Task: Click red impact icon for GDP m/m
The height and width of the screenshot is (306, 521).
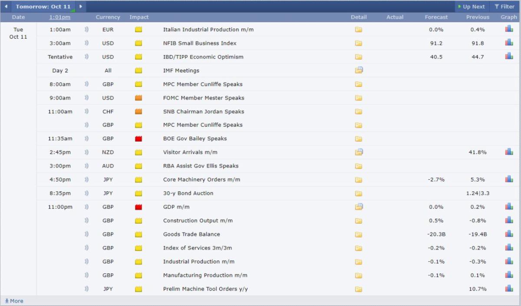Action: pyautogui.click(x=138, y=207)
